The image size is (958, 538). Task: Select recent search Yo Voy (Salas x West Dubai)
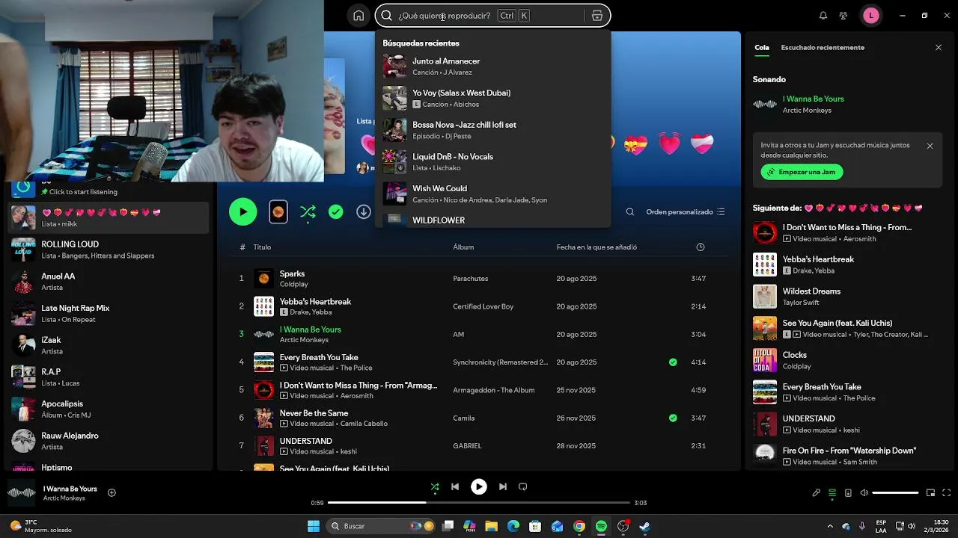coord(492,99)
